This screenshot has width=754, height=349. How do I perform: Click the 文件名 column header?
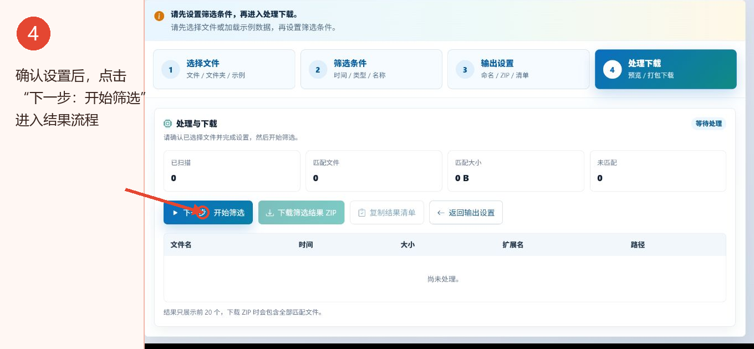(181, 244)
